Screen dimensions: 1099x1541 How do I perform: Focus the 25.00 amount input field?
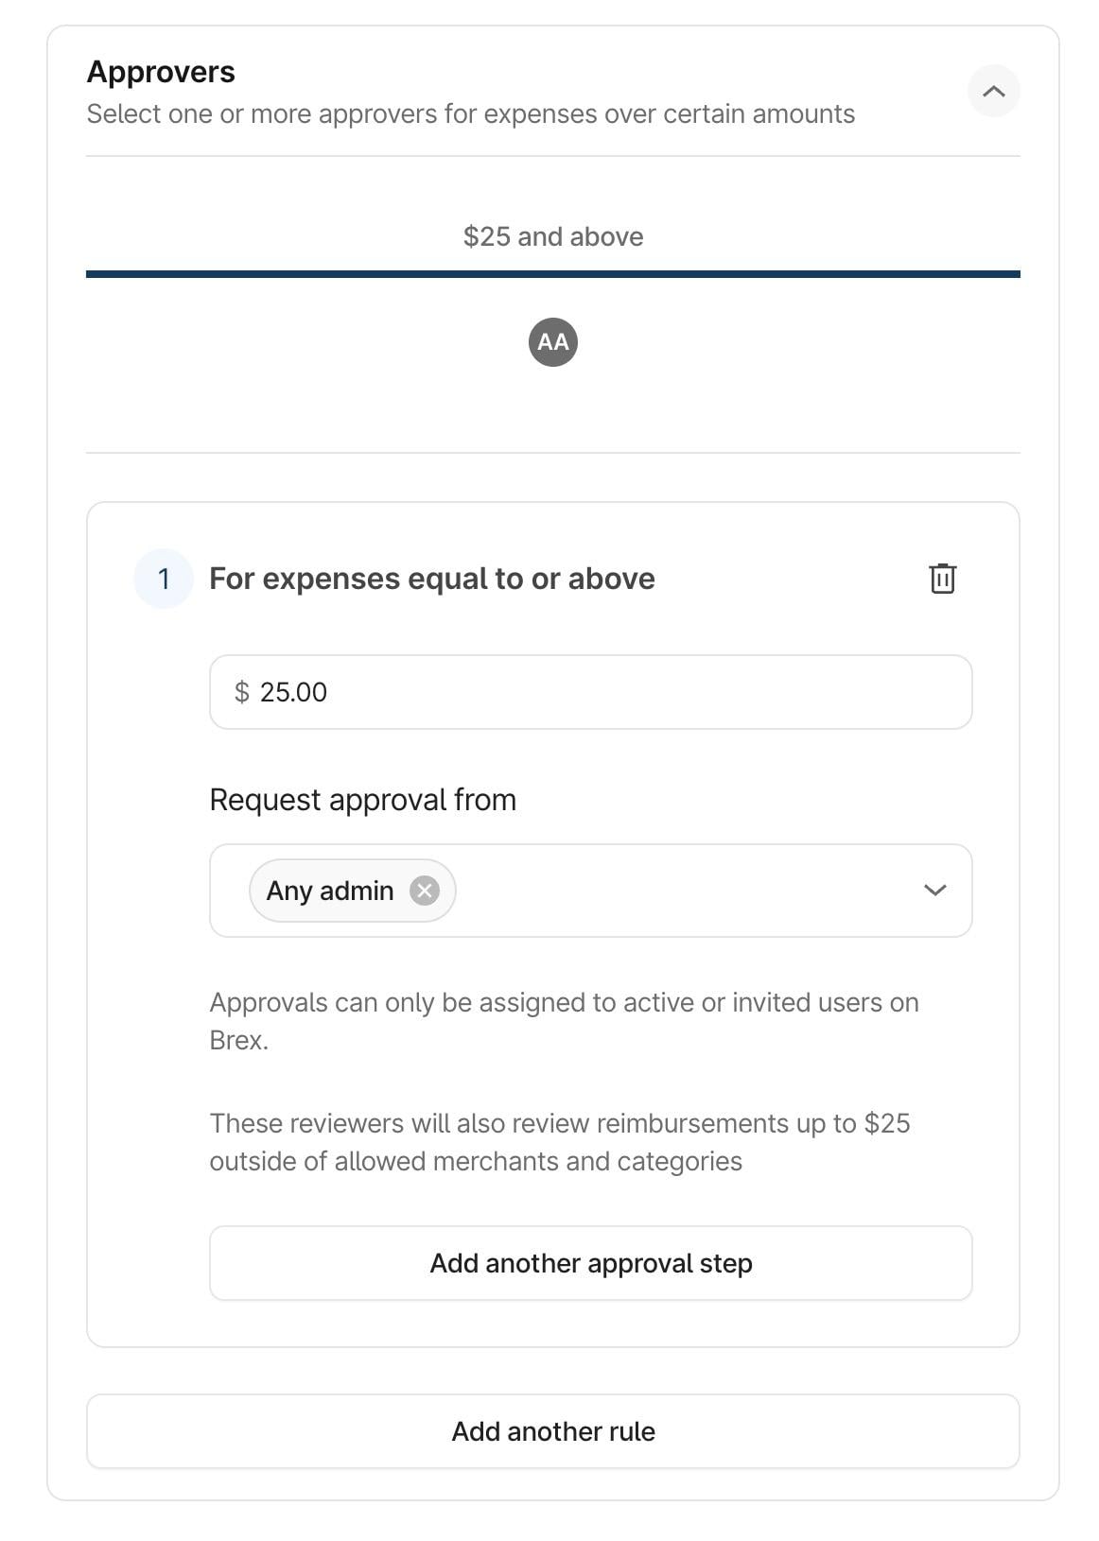pyautogui.click(x=605, y=692)
